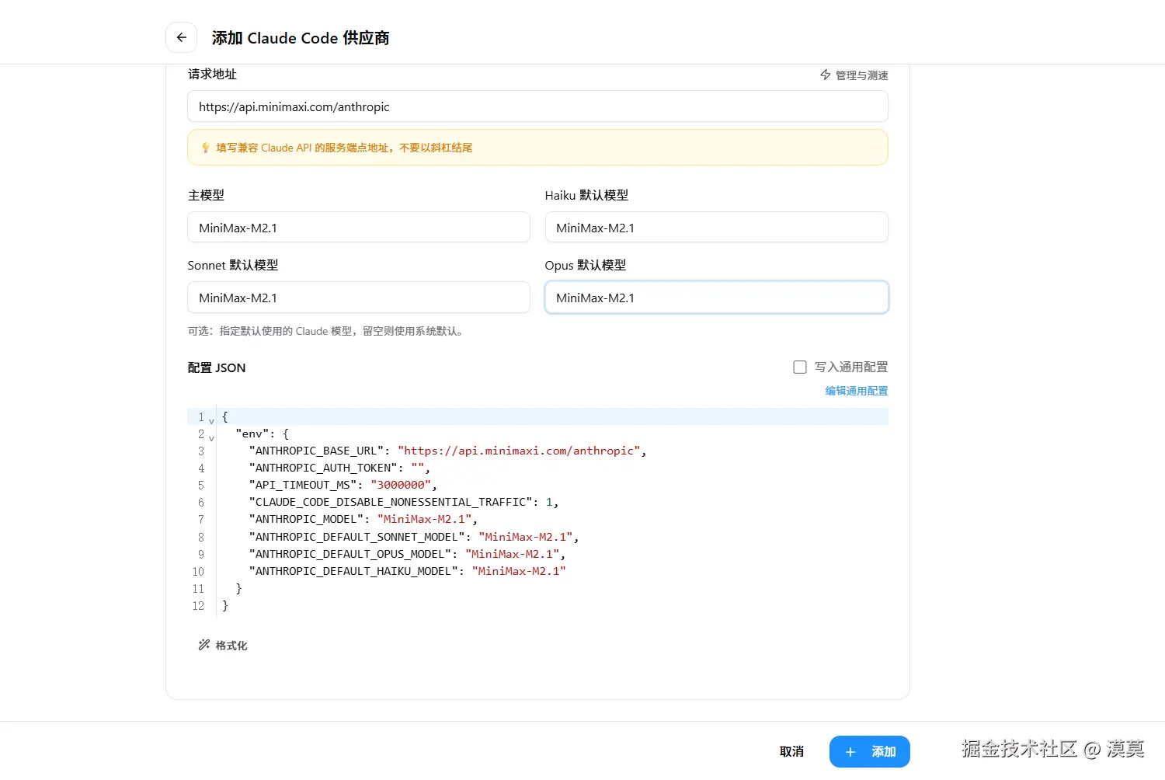The image size is (1165, 780).
Task: Select the 主模型 input field
Action: [x=359, y=228]
